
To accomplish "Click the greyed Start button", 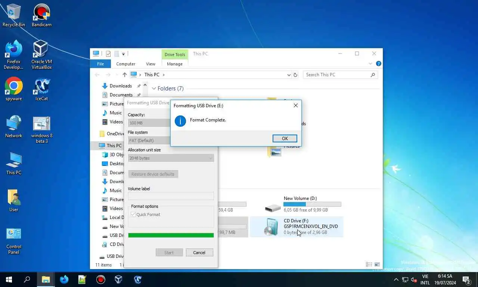I will click(x=169, y=253).
